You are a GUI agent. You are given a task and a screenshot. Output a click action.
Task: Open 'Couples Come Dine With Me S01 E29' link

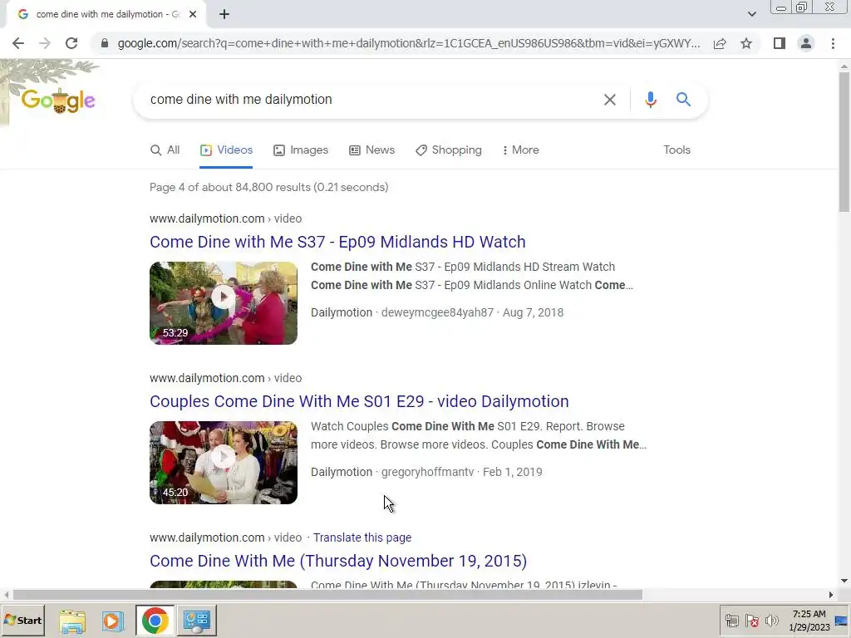359,401
